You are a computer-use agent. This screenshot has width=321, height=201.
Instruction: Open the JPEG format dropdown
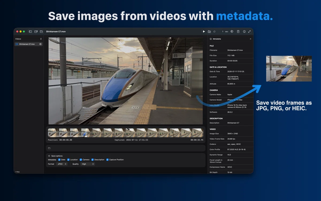62,164
